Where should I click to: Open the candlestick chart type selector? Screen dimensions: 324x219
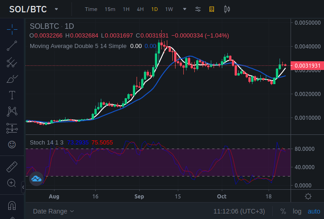(226, 9)
